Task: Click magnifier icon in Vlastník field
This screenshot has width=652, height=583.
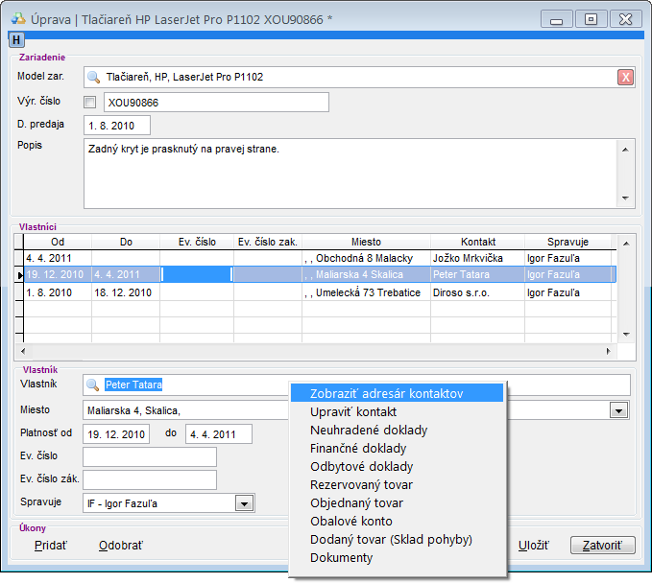Action: tap(93, 385)
